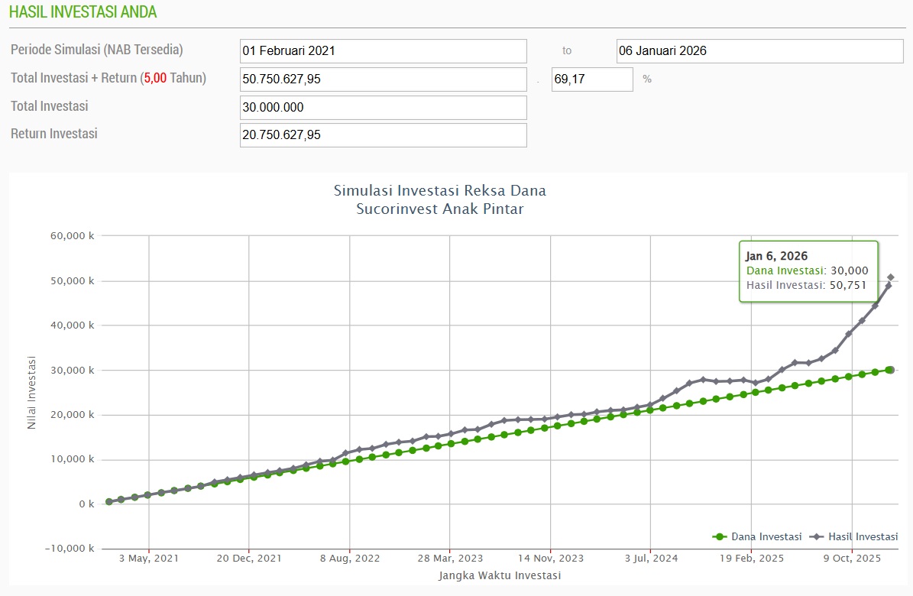Click the Periode Simulasi (NAB Tersedia) label
913x596 pixels.
pos(97,50)
